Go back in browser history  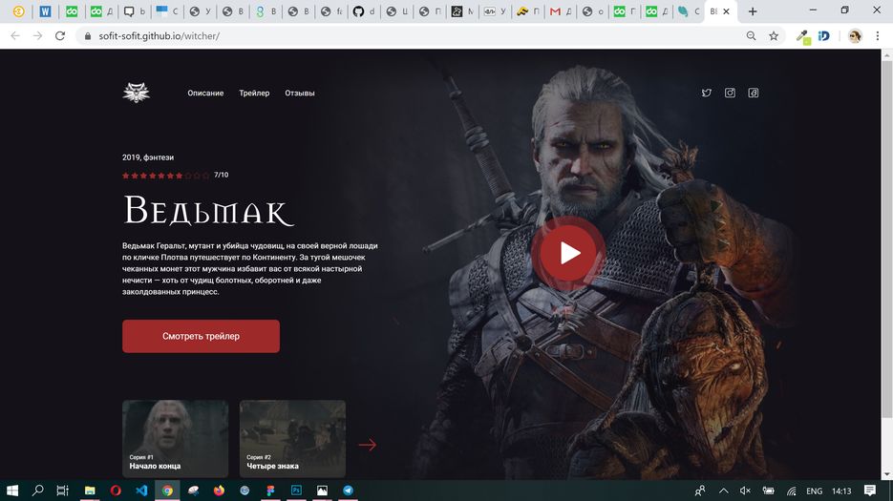pos(15,36)
